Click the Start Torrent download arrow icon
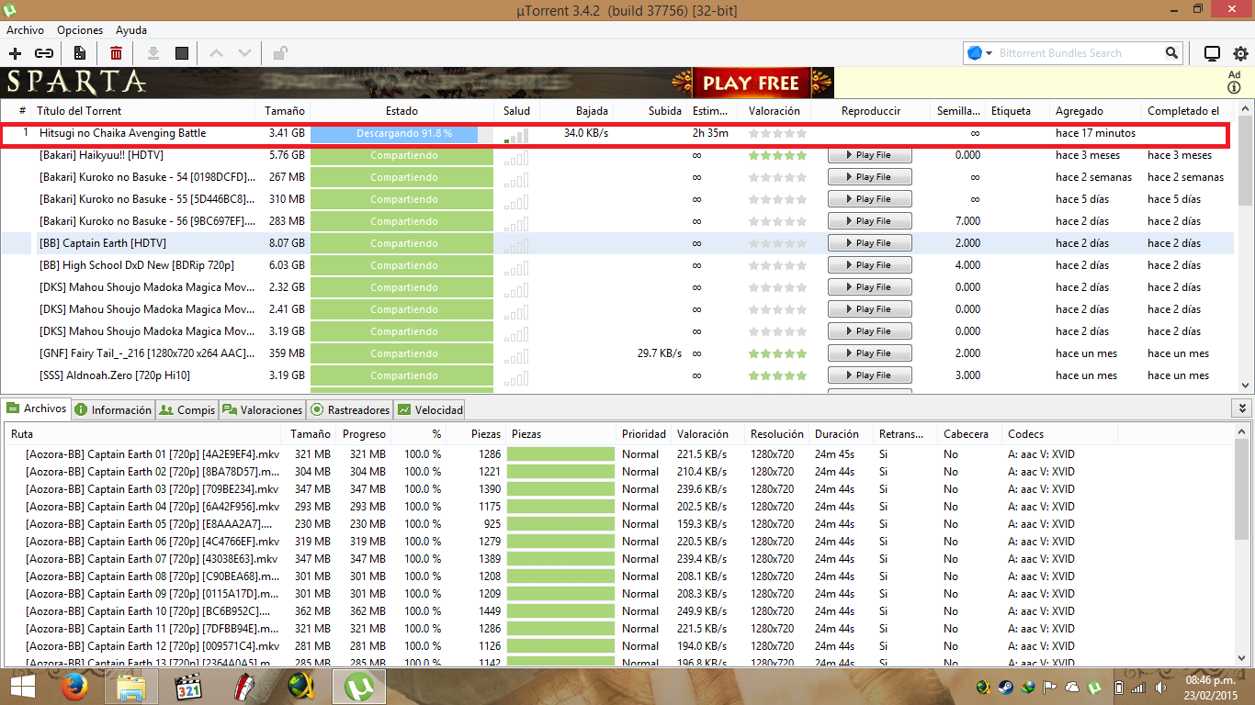Image resolution: width=1255 pixels, height=705 pixels. tap(153, 53)
